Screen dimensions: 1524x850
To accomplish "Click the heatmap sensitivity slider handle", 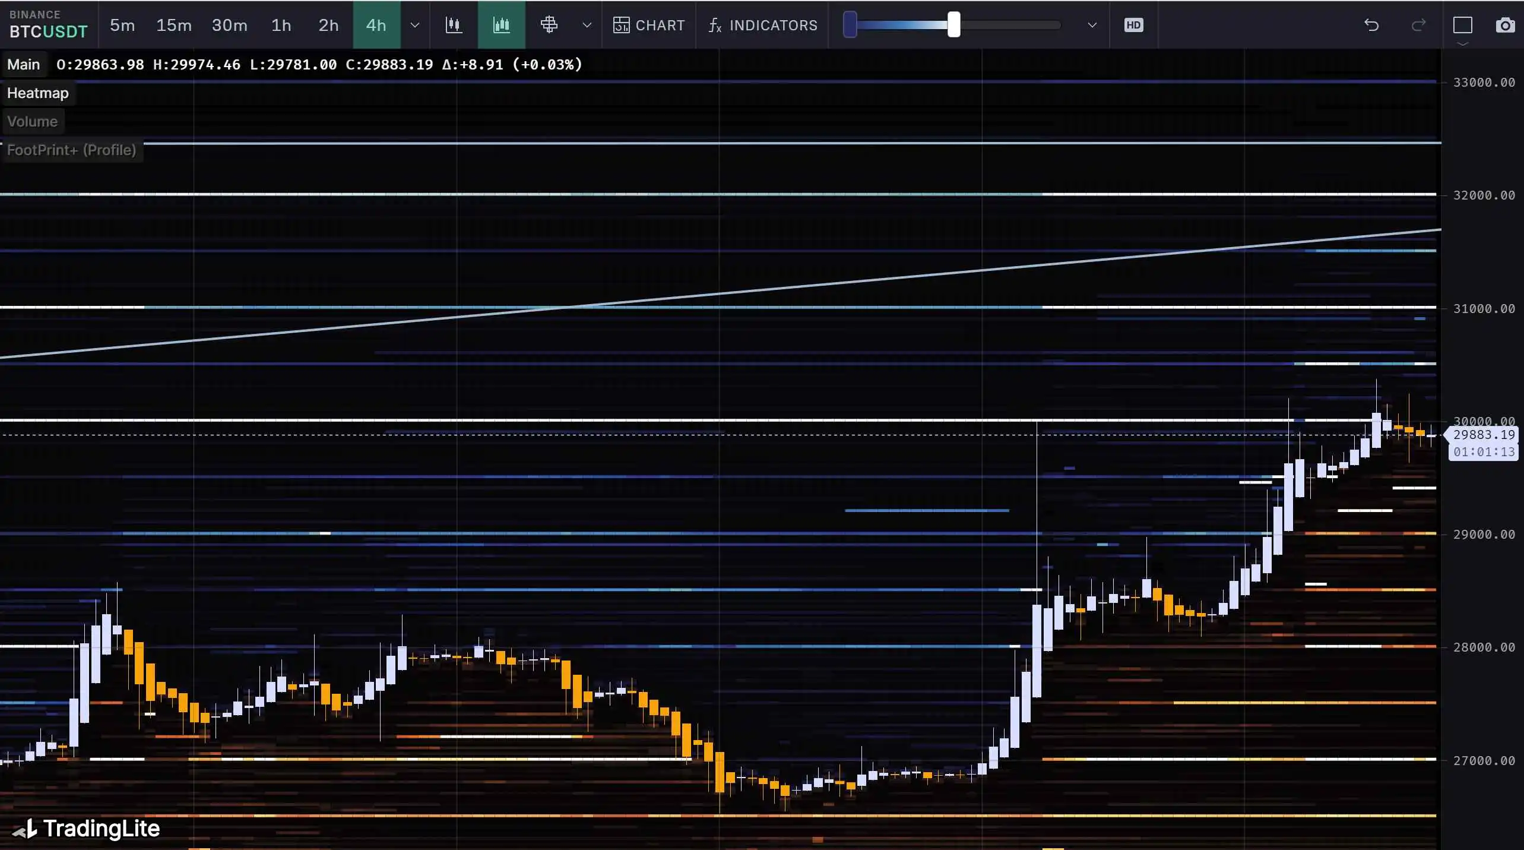I will pos(953,25).
